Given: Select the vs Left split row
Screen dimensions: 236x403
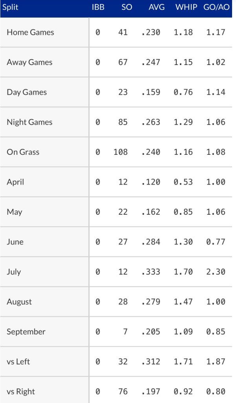Looking at the screenshot, I should coord(18,362).
